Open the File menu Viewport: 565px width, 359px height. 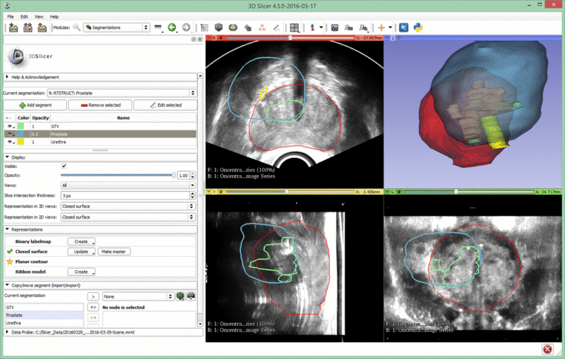11,16
